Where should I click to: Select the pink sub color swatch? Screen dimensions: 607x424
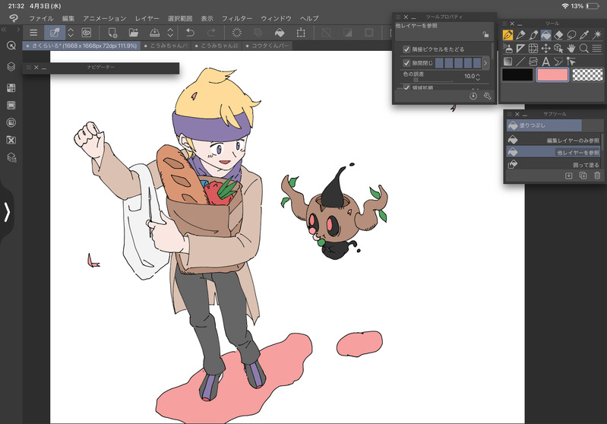[552, 74]
